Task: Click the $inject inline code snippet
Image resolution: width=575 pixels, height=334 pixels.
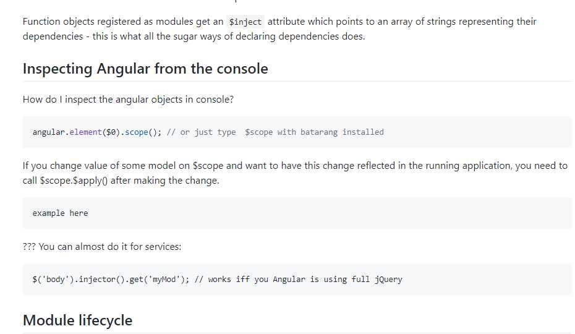Action: click(x=245, y=22)
